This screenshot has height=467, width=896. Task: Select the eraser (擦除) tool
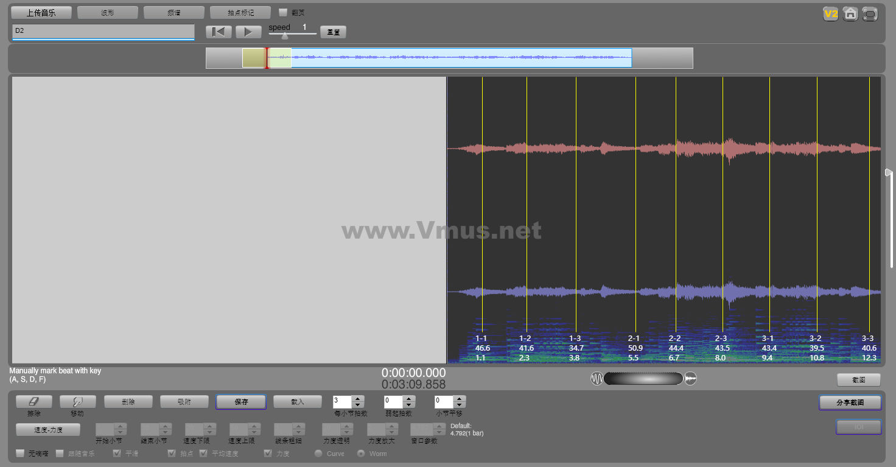[x=33, y=402]
